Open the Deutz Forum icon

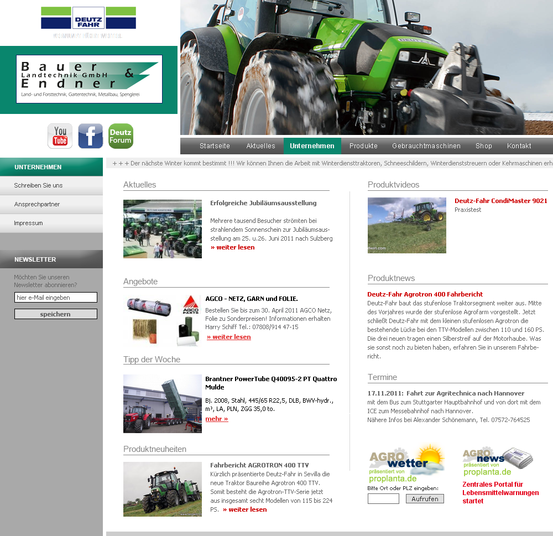pos(121,136)
